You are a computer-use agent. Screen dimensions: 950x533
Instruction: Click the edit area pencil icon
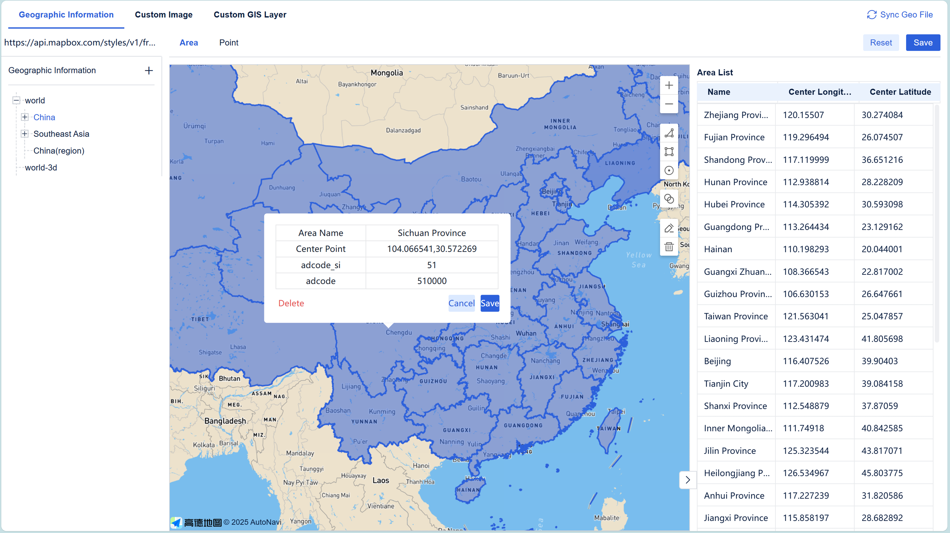coord(669,228)
